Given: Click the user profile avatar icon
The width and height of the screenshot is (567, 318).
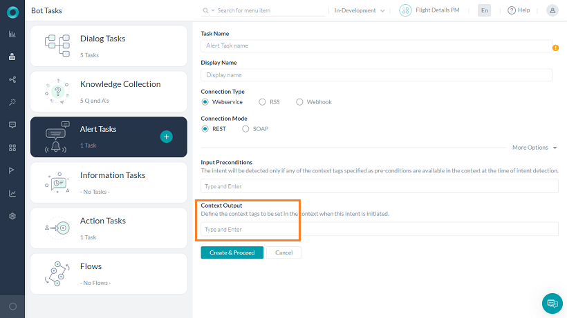Looking at the screenshot, I should click(552, 10).
